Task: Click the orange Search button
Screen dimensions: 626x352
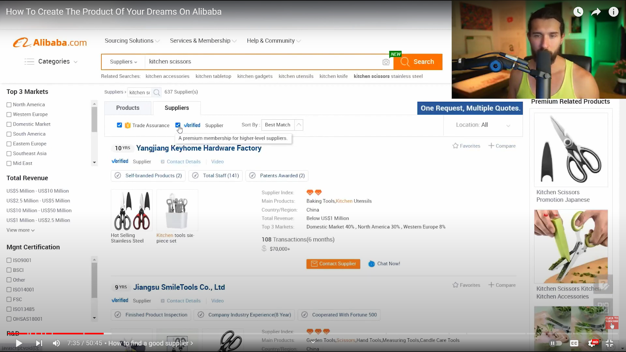Action: coord(418,62)
